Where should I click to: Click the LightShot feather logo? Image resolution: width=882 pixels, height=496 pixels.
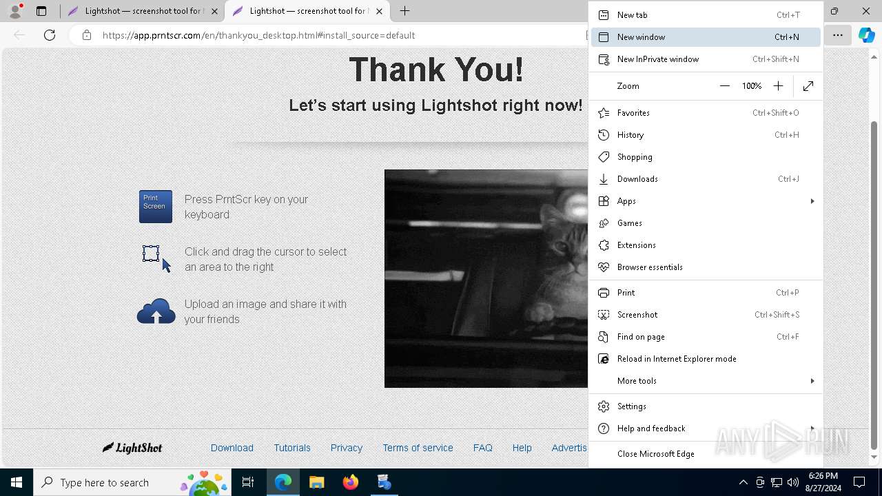(132, 448)
